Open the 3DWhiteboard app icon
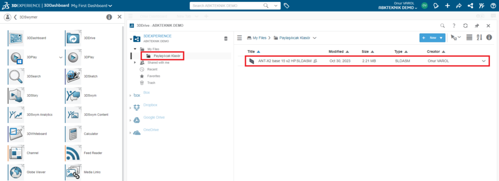The height and width of the screenshot is (181, 499). pos(16,134)
